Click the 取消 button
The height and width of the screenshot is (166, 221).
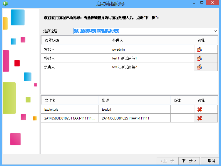211,161
